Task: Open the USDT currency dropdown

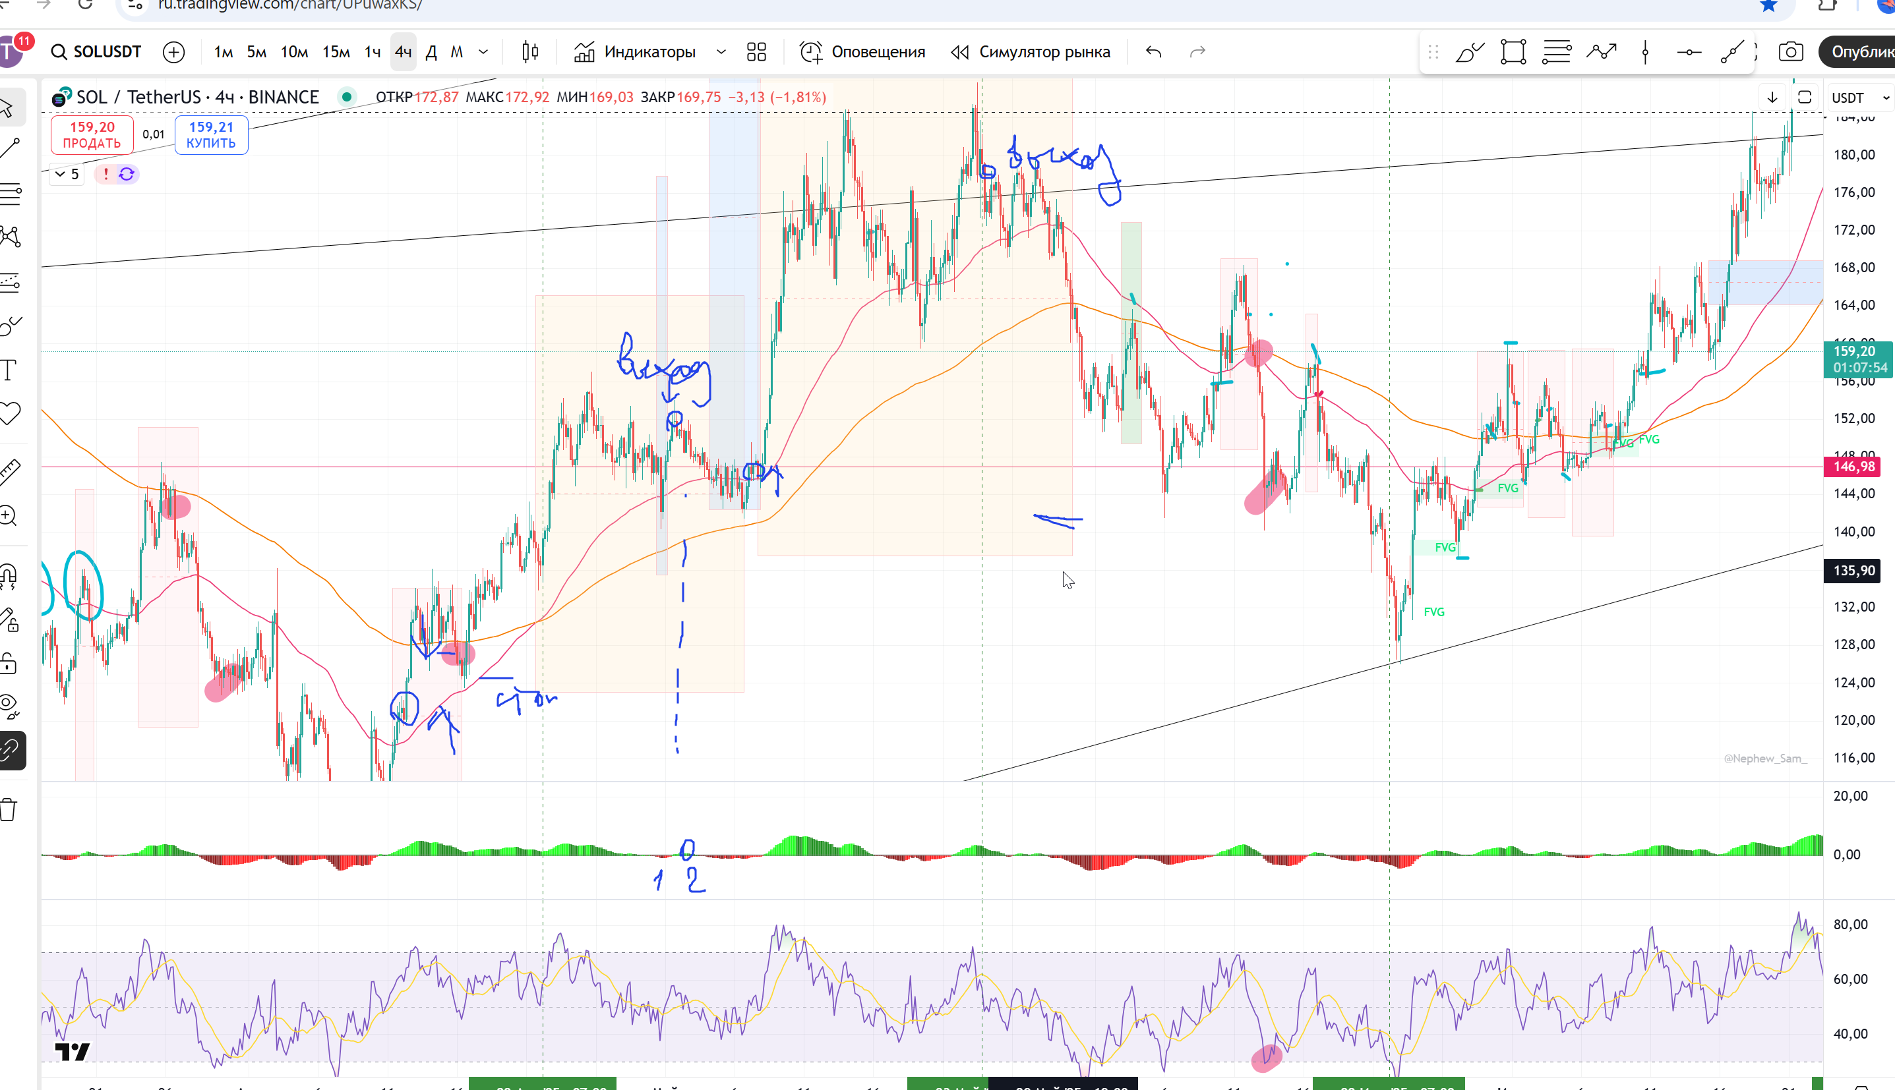Action: [x=1861, y=98]
